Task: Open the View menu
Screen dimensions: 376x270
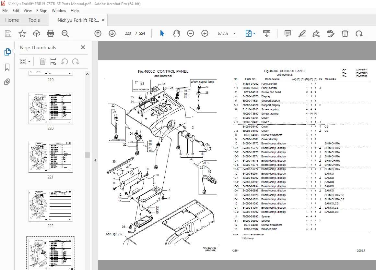Action: (x=28, y=11)
